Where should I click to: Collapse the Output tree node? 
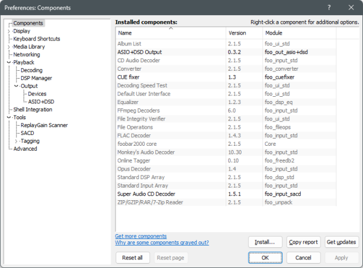pyautogui.click(x=16, y=86)
